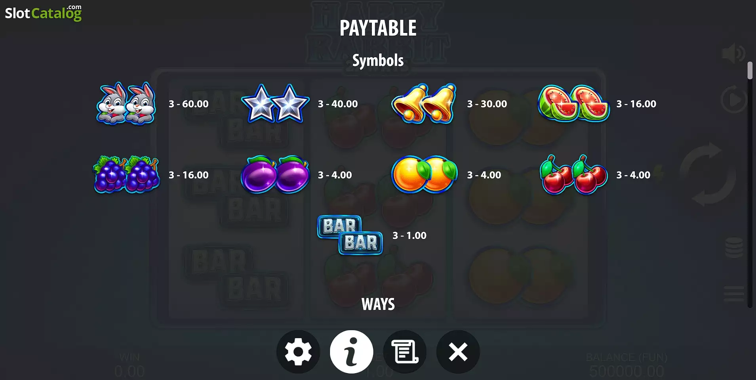Click the paytable vertical scrollbar
Viewport: 756px width, 380px height.
750,184
